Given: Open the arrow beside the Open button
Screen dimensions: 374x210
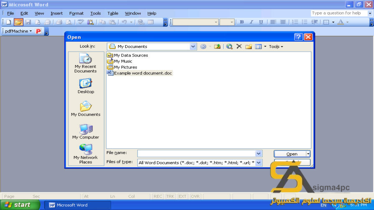Looking at the screenshot, I should 308,154.
